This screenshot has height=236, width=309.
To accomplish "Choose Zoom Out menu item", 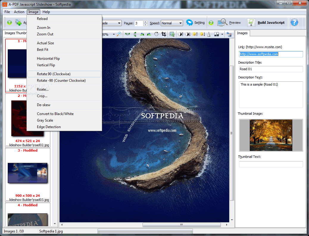I will 64,34.
